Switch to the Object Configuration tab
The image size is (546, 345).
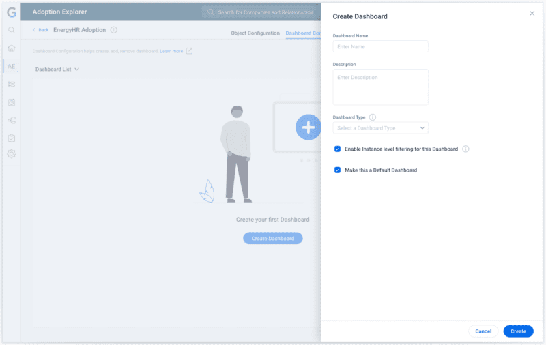pos(255,33)
